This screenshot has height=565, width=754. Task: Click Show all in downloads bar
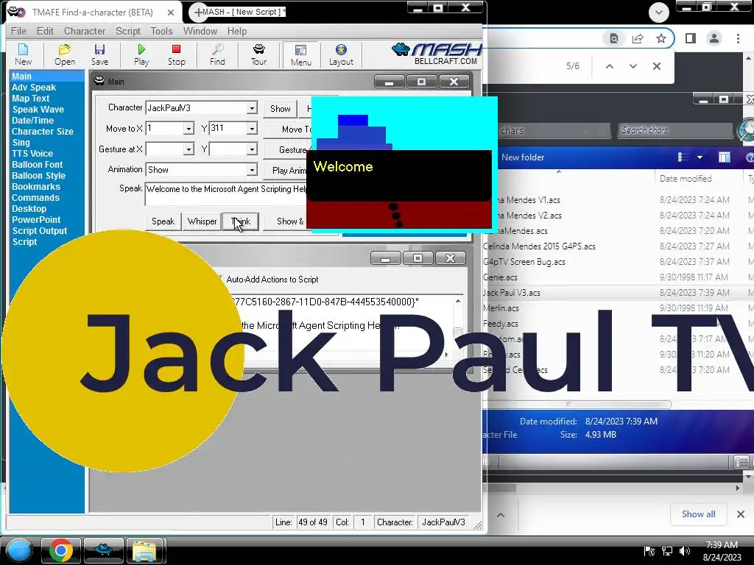tap(698, 514)
